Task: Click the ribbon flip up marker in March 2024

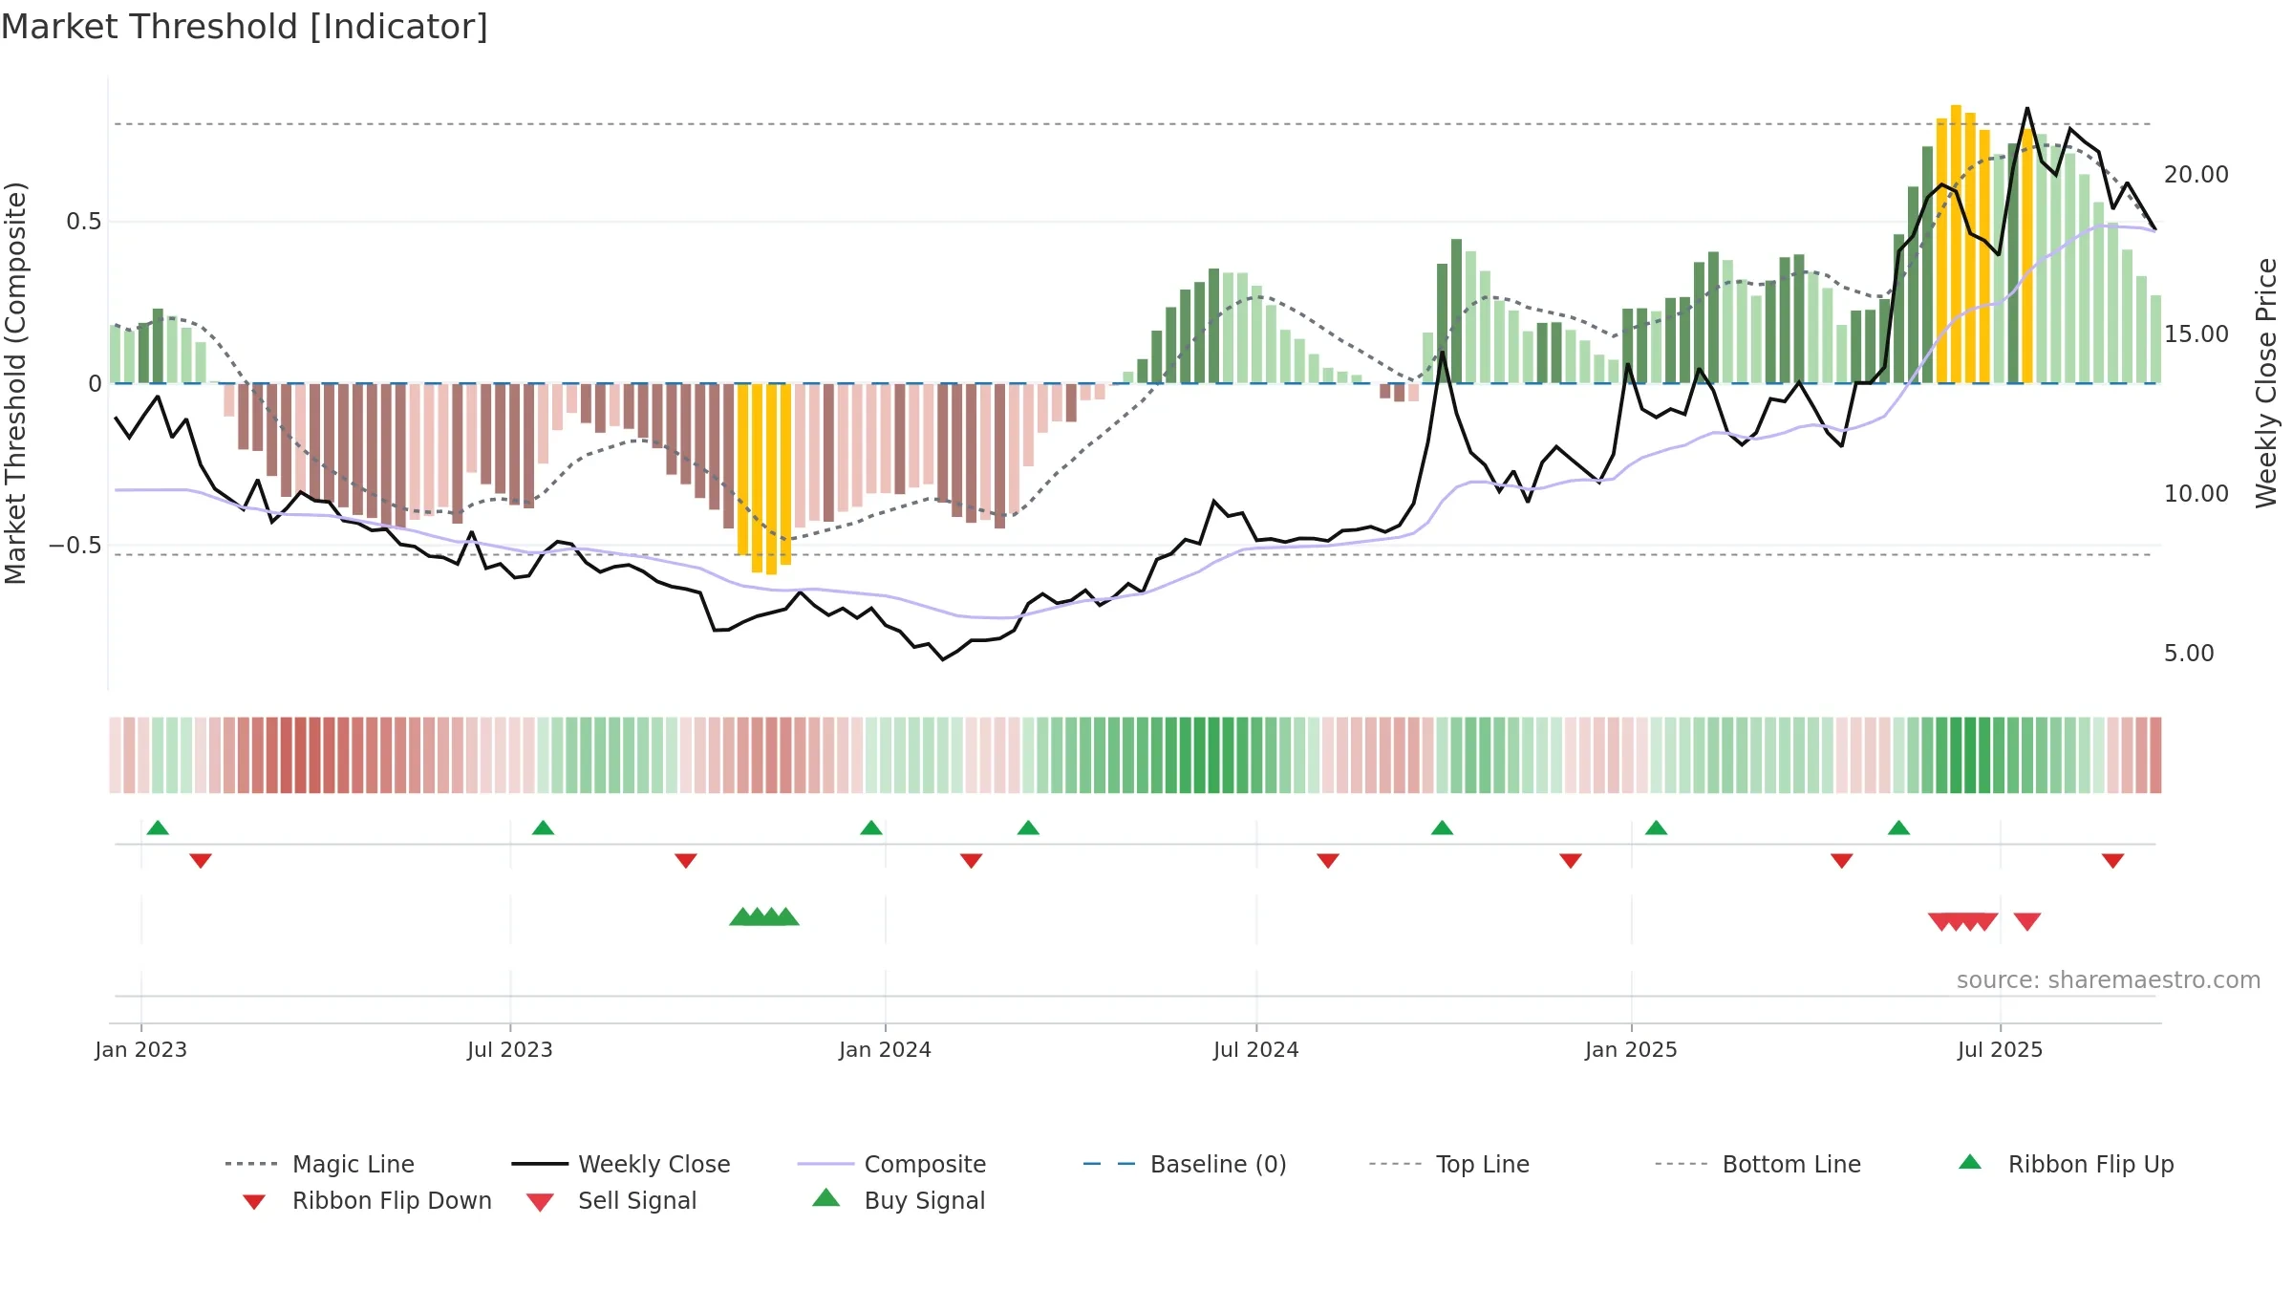Action: pos(1028,828)
